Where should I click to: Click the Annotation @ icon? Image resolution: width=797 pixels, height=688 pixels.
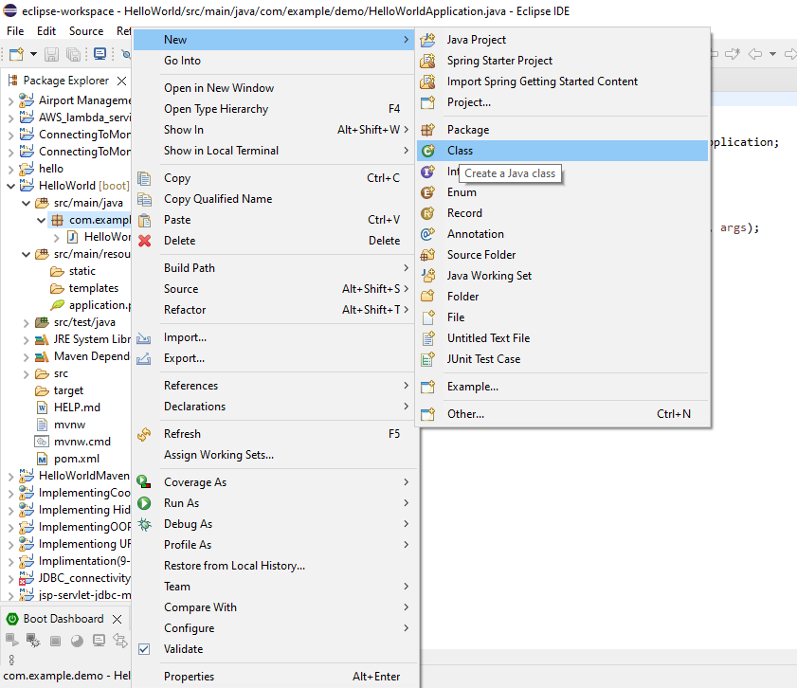tap(428, 234)
